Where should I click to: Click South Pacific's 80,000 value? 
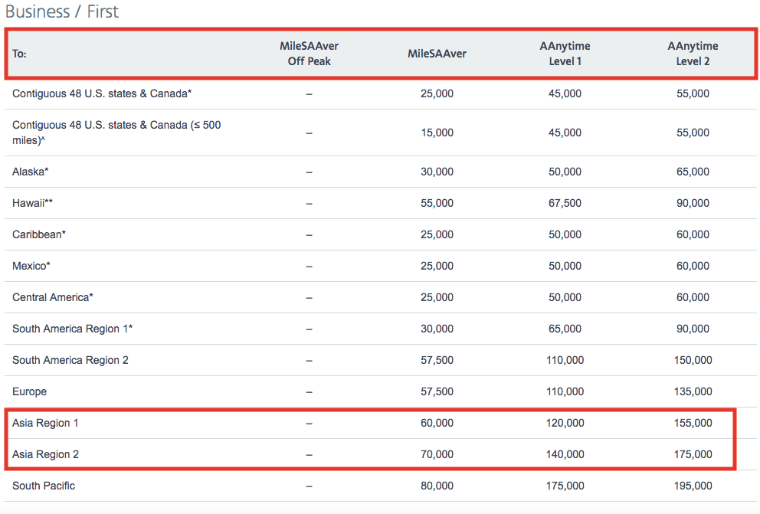pyautogui.click(x=437, y=486)
